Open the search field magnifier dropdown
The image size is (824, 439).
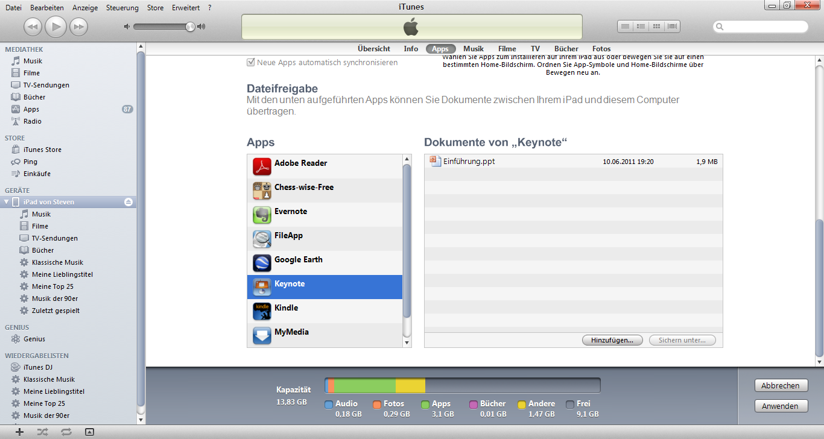719,27
